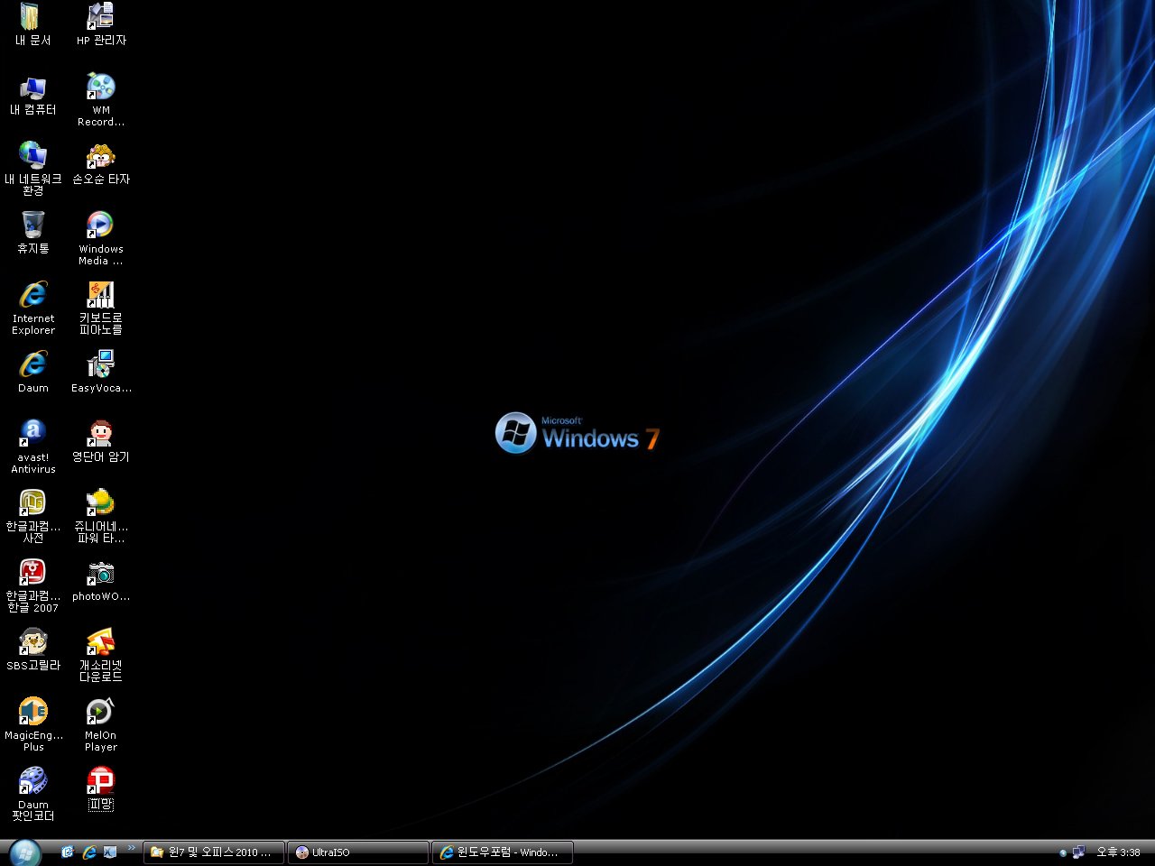Viewport: 1155px width, 866px height.
Task: Select the MelOn Player shortcut
Action: pos(101,724)
